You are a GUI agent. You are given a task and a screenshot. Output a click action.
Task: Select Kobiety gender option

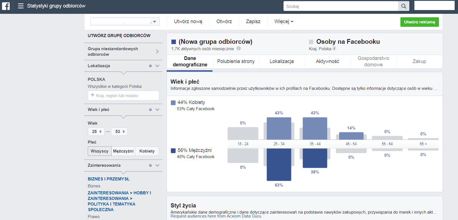[147, 151]
